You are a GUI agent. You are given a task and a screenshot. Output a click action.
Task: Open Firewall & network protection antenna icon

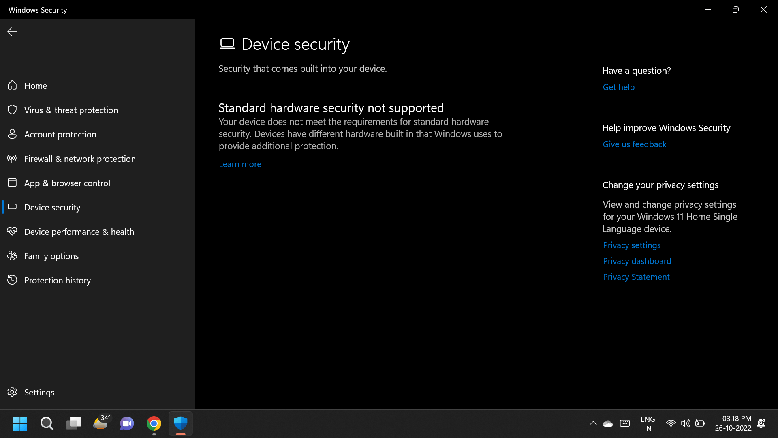click(x=12, y=158)
